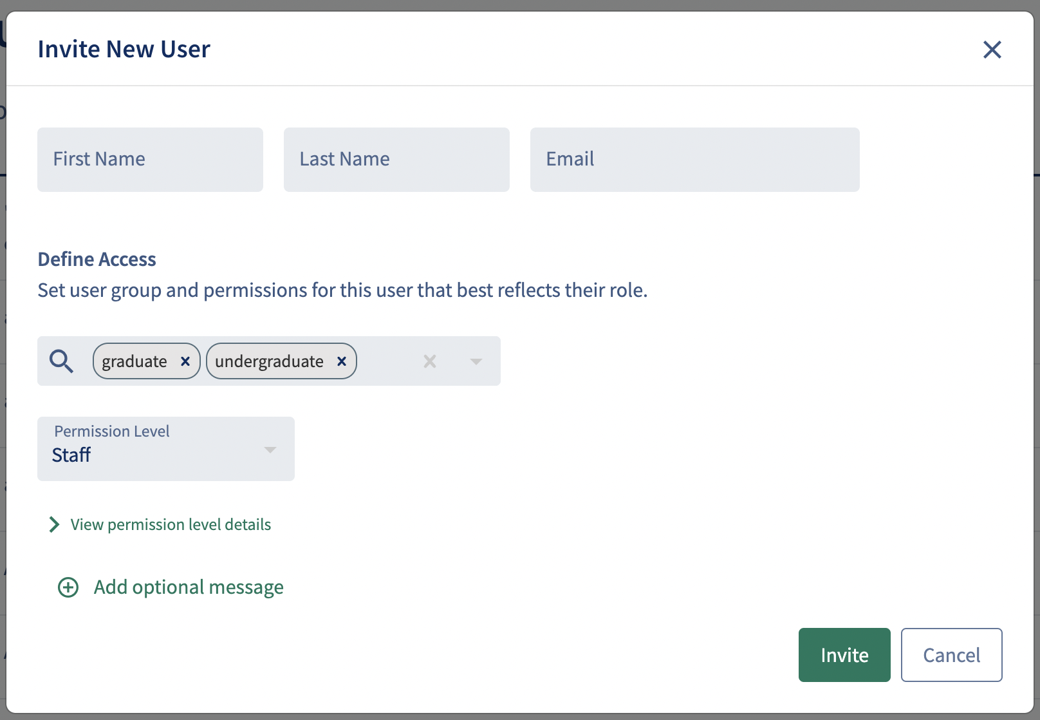Open the user group dropdown arrow
Image resolution: width=1040 pixels, height=720 pixels.
click(476, 361)
